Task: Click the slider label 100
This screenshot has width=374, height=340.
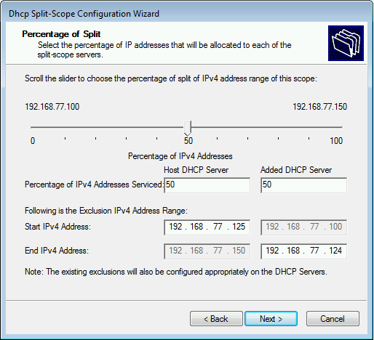Action: coord(336,141)
